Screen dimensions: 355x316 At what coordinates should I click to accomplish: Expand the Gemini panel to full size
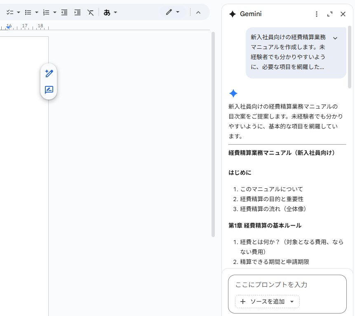[x=330, y=14]
